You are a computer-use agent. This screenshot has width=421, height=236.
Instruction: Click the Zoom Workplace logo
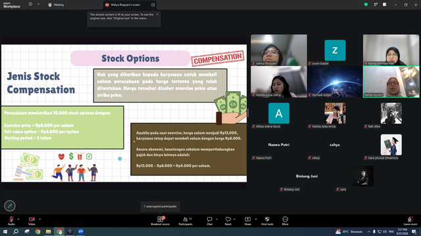[x=12, y=5]
